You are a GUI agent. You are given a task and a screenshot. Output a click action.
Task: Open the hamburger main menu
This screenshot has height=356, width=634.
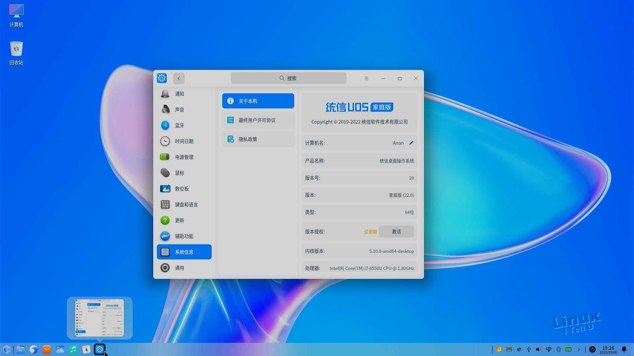click(366, 78)
